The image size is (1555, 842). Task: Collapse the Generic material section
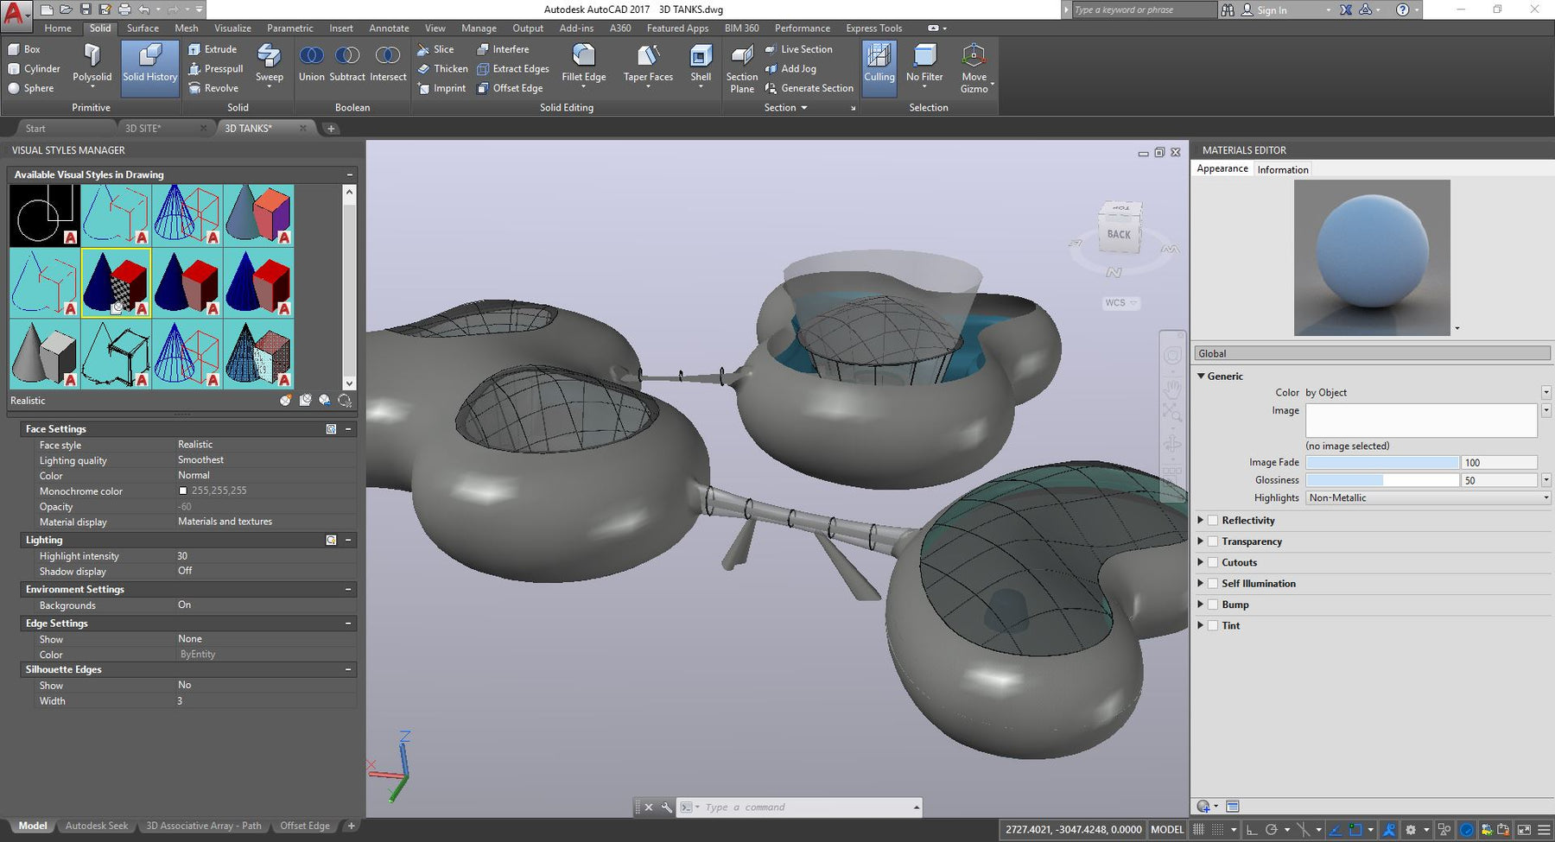1201,377
